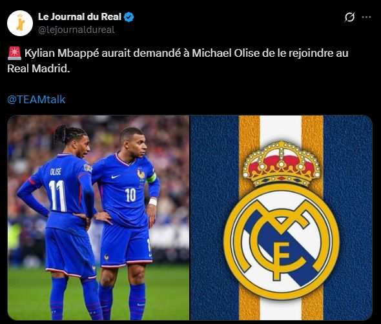Open the three-dot more options menu
The image size is (381, 324).
pyautogui.click(x=366, y=17)
